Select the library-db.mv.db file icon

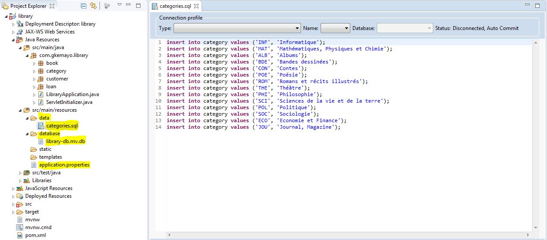(x=41, y=141)
